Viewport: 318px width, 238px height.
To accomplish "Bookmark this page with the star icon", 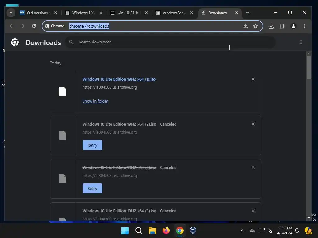I will tap(256, 26).
